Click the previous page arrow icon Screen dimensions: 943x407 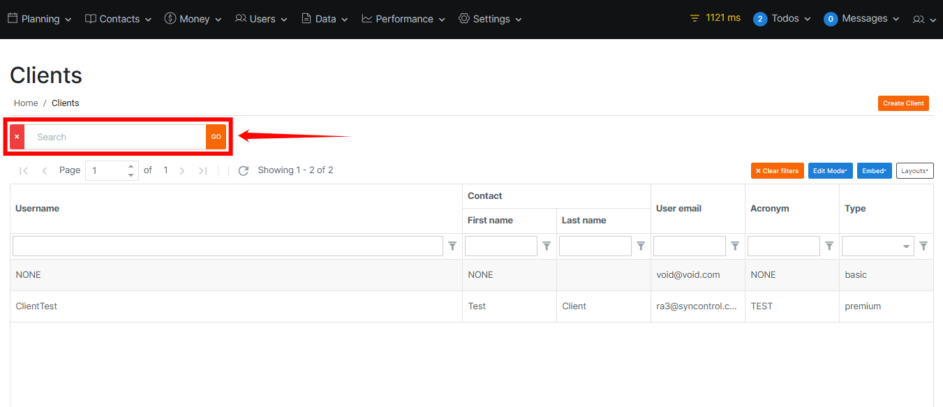tap(45, 170)
